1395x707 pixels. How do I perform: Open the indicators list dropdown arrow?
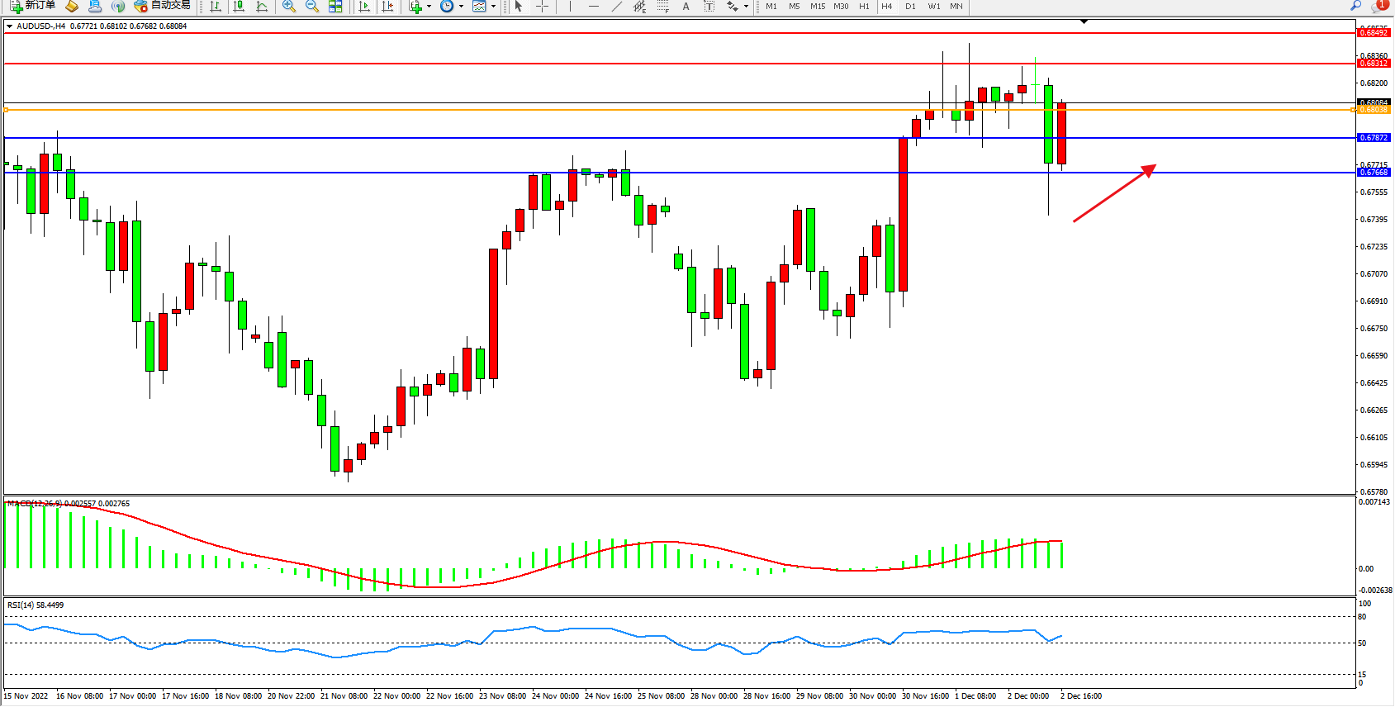429,6
